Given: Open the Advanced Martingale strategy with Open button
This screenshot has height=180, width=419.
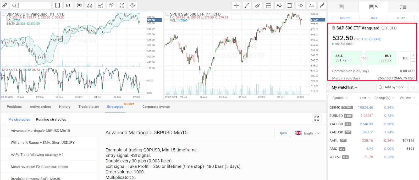Looking at the screenshot, I should tap(283, 133).
